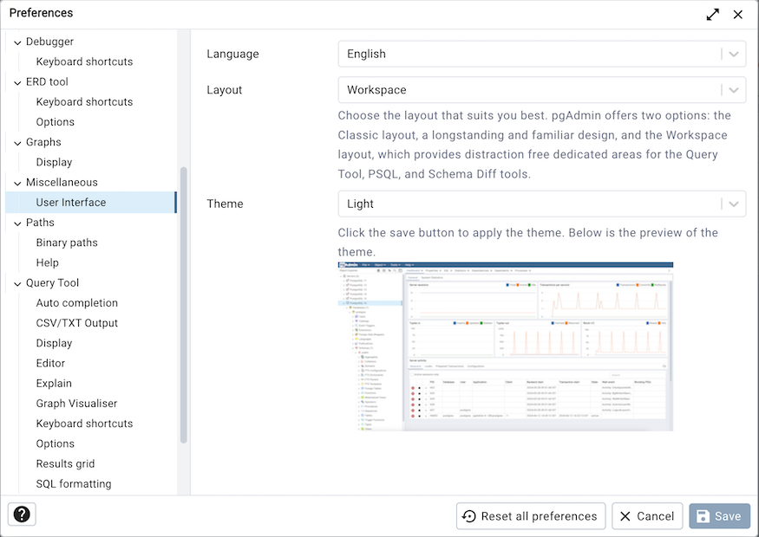
Task: Open the Theme dropdown showing Light
Action: tap(541, 204)
